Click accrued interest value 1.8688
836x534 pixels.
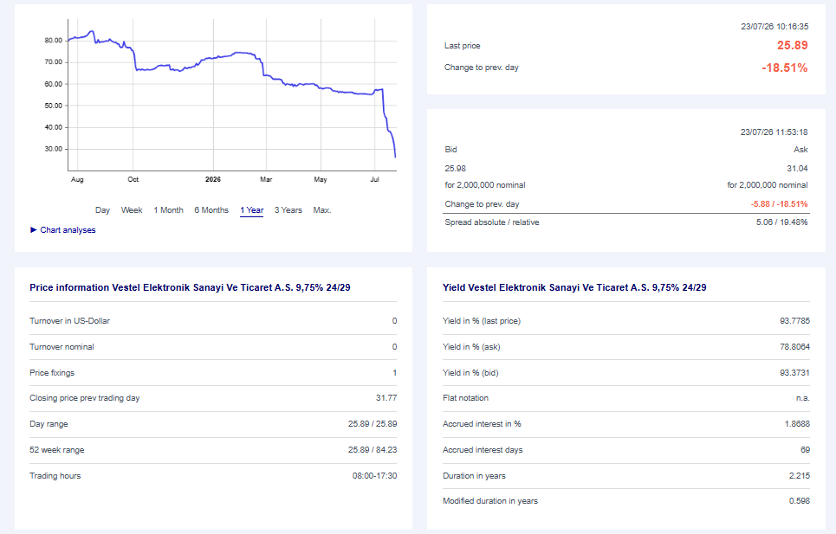tap(797, 424)
